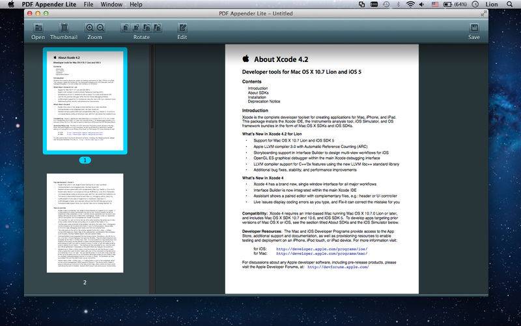
Task: Click 'Developer Resources:' bold label
Action: pos(262,231)
